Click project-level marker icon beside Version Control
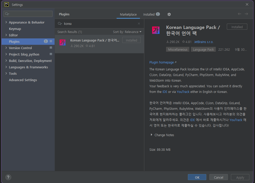Viewport: 255px width, 183px height. pos(51,48)
